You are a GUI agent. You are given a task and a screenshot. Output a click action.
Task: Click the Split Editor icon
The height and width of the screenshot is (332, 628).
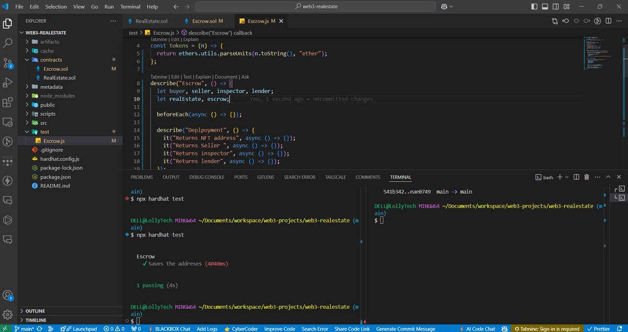point(609,21)
